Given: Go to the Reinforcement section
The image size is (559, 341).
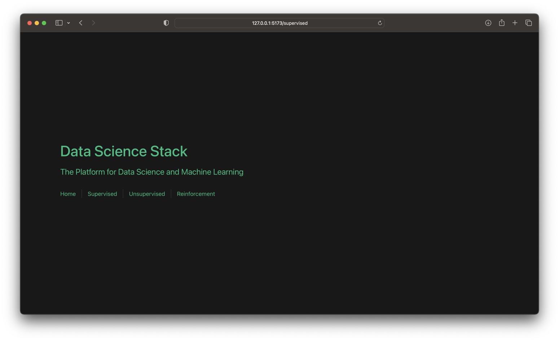Looking at the screenshot, I should [196, 194].
